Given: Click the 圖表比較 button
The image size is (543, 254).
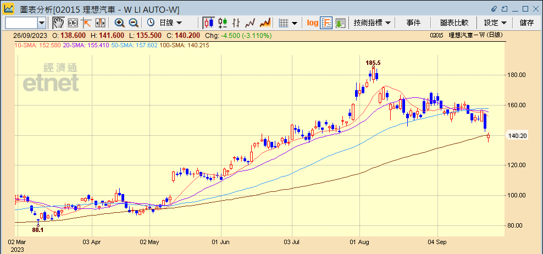Looking at the screenshot, I should [454, 23].
